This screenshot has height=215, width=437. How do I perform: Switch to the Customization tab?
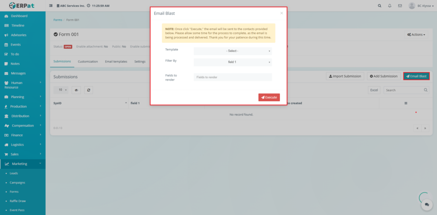(87, 61)
